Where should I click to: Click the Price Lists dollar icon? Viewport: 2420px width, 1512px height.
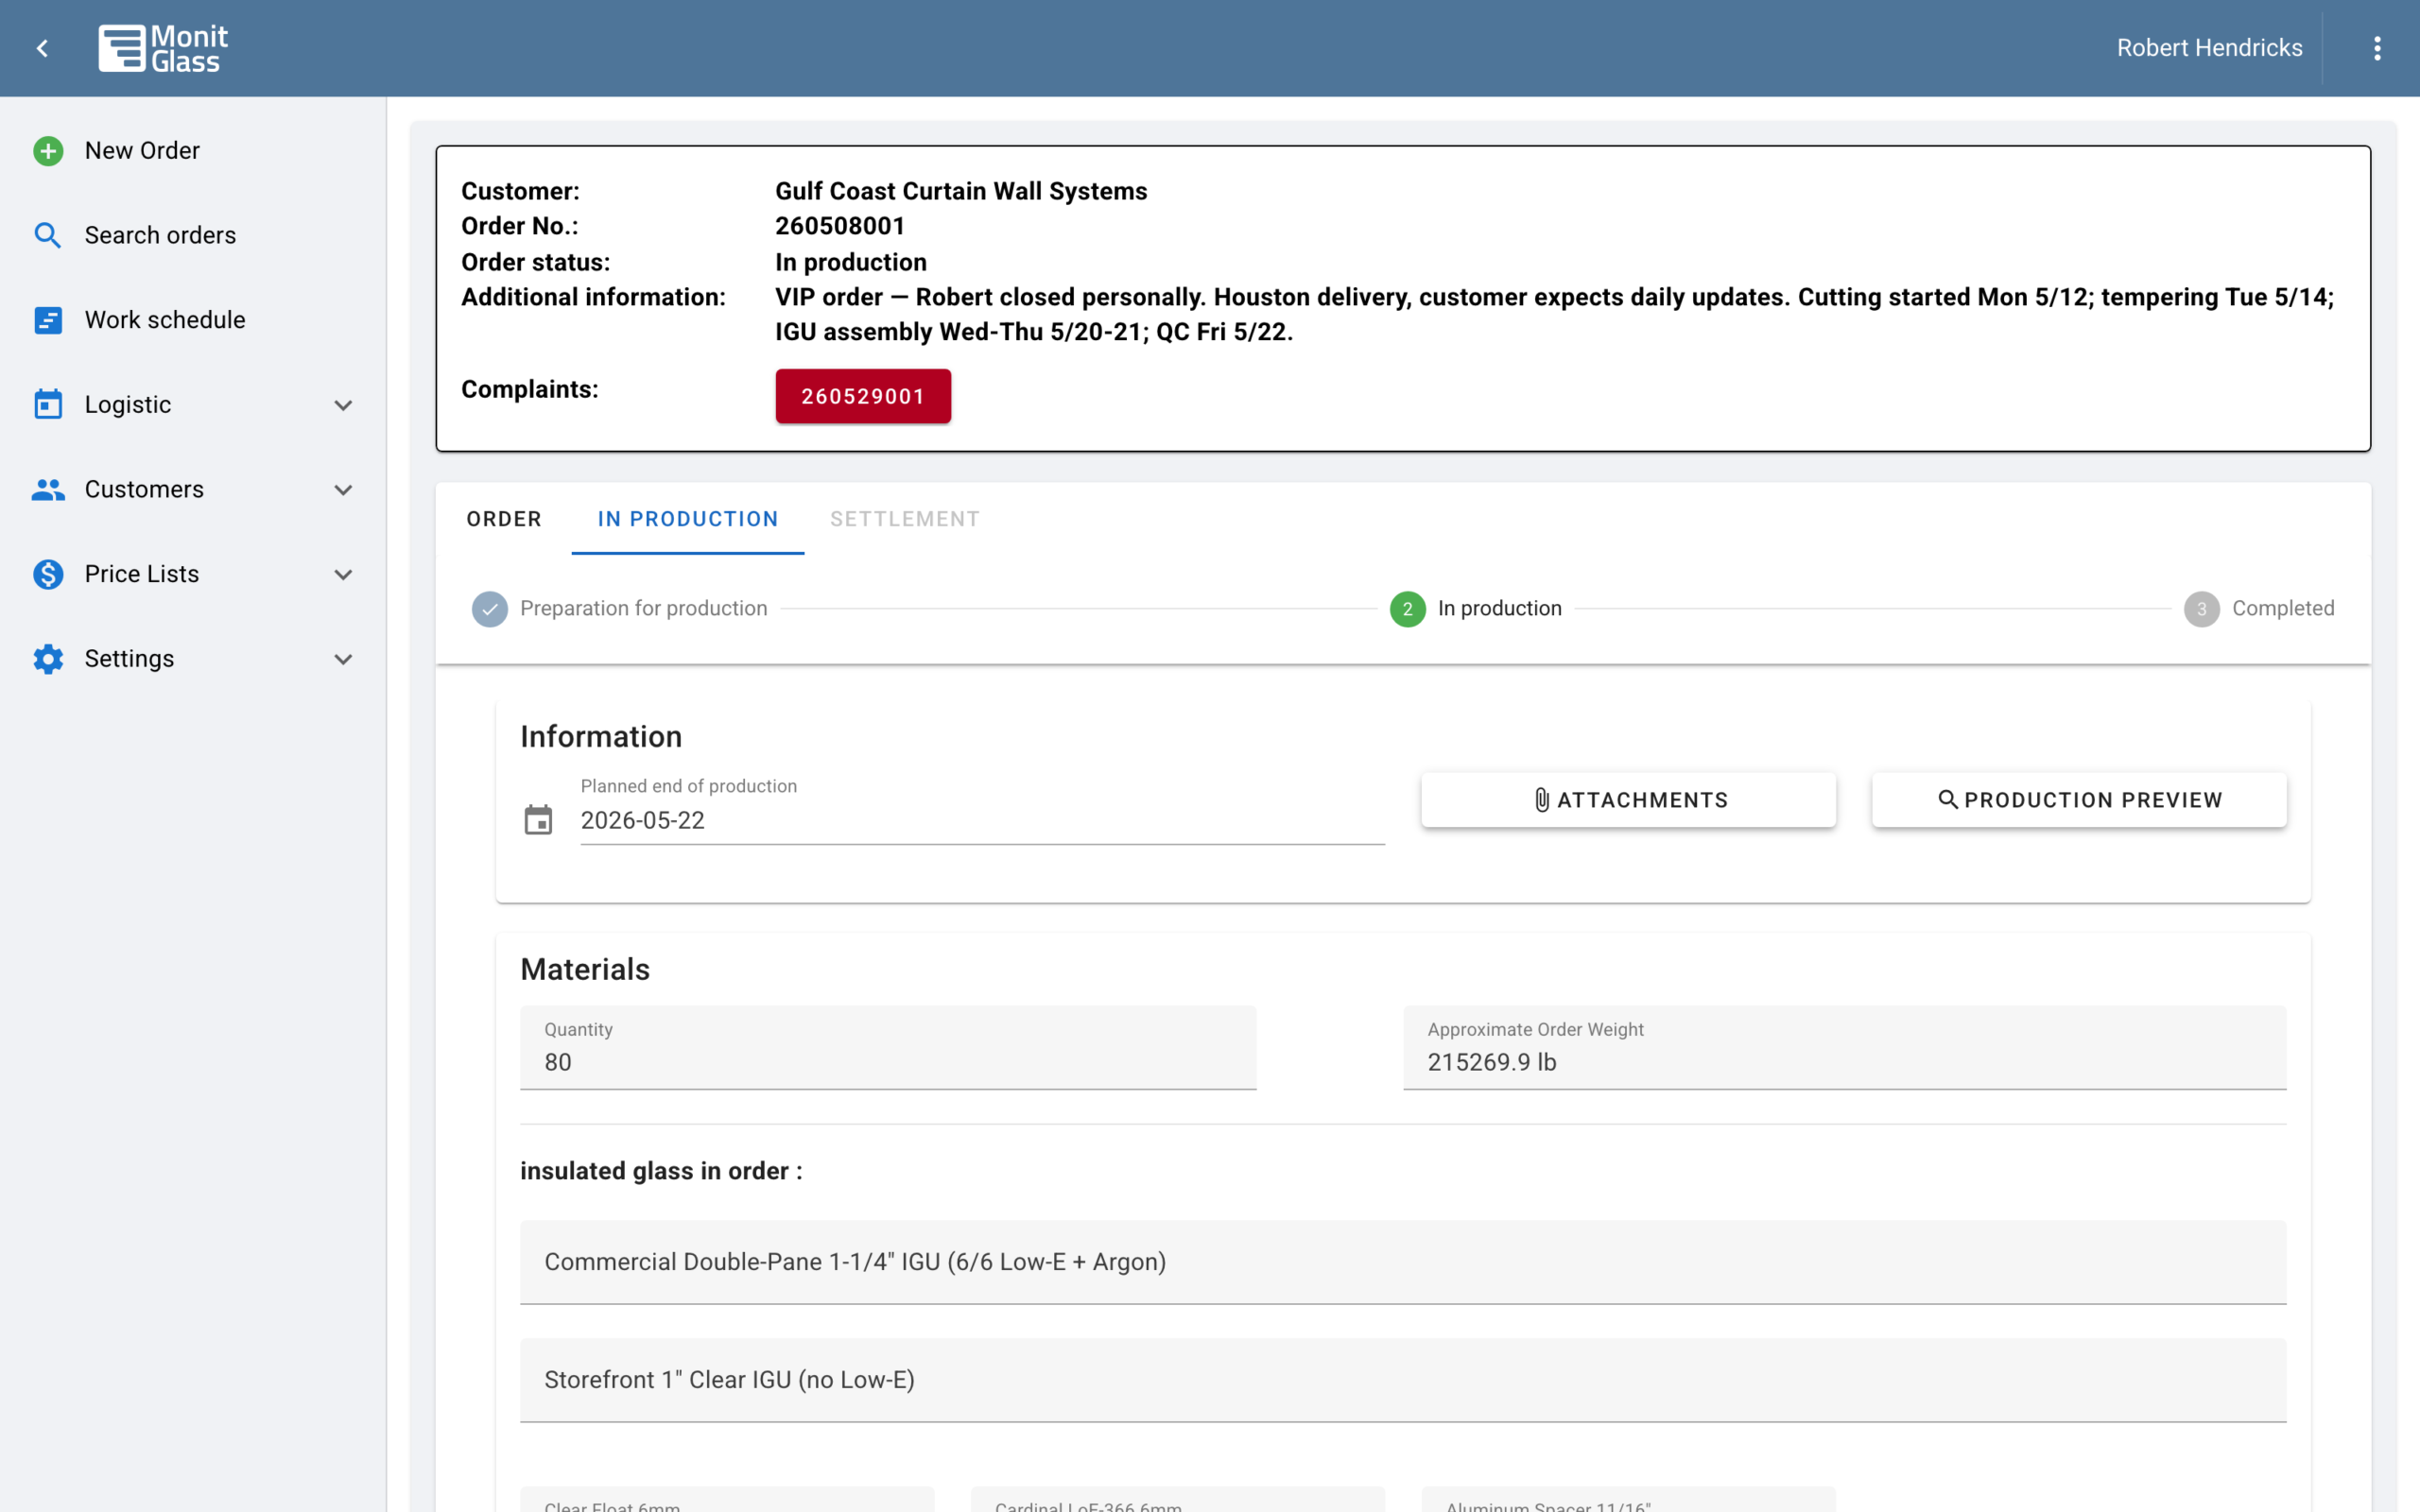pyautogui.click(x=48, y=574)
